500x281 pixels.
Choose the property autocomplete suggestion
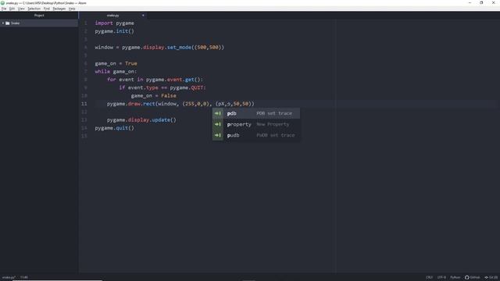point(256,124)
